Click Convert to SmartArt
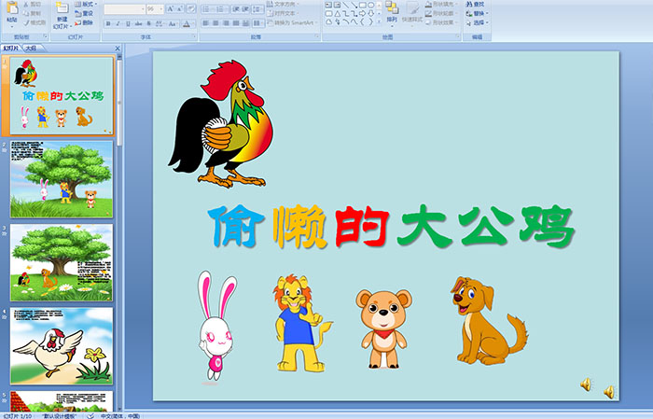The width and height of the screenshot is (653, 419). [293, 22]
